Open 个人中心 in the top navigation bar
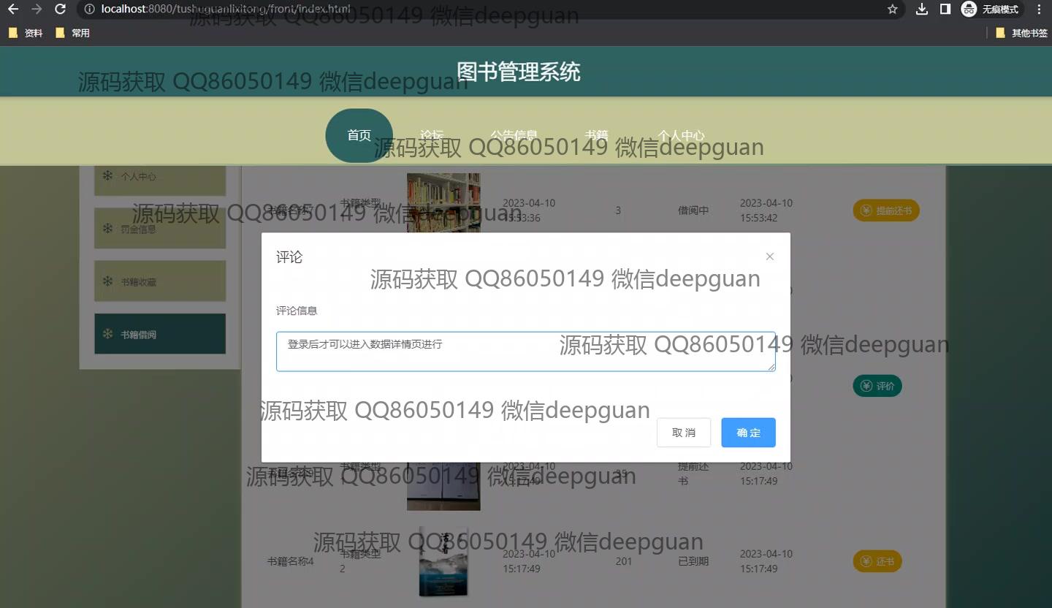 point(681,135)
